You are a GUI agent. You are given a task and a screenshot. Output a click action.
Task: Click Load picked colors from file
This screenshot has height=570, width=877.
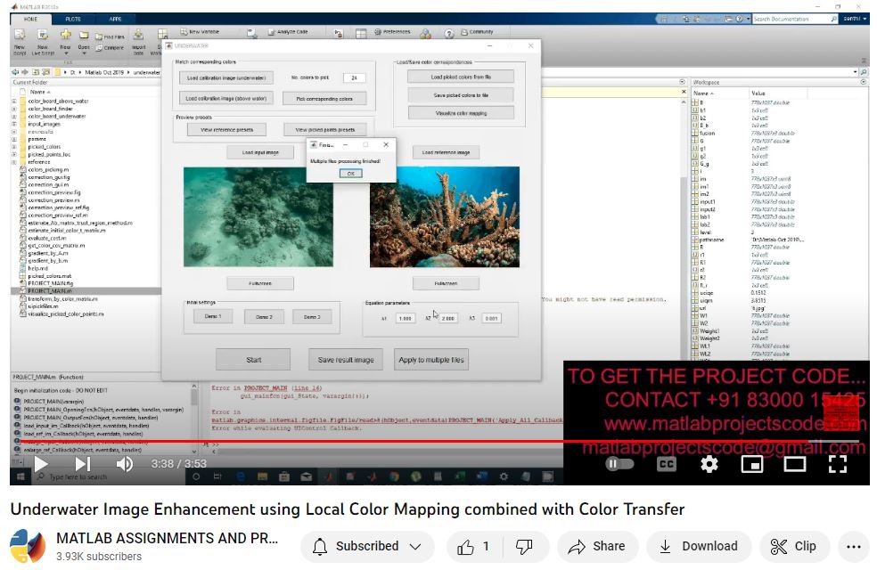click(461, 77)
